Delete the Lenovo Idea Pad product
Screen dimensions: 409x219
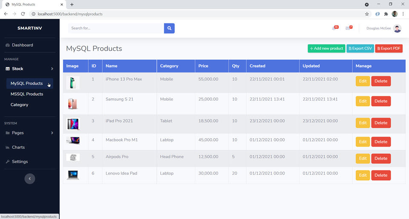pos(381,175)
